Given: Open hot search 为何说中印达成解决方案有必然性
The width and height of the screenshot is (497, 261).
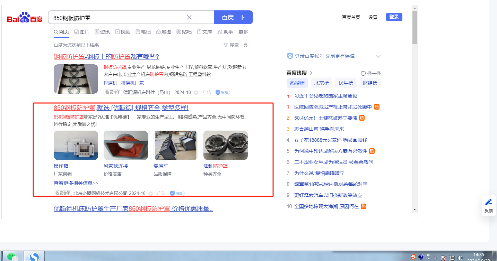Looking at the screenshot, I should pyautogui.click(x=331, y=151).
